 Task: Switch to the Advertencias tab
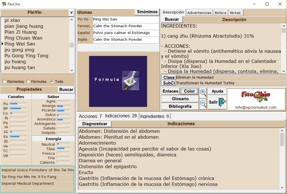coord(199,13)
